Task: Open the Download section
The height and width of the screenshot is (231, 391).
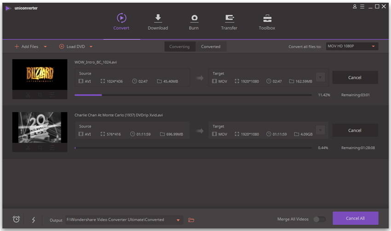Action: tap(158, 22)
